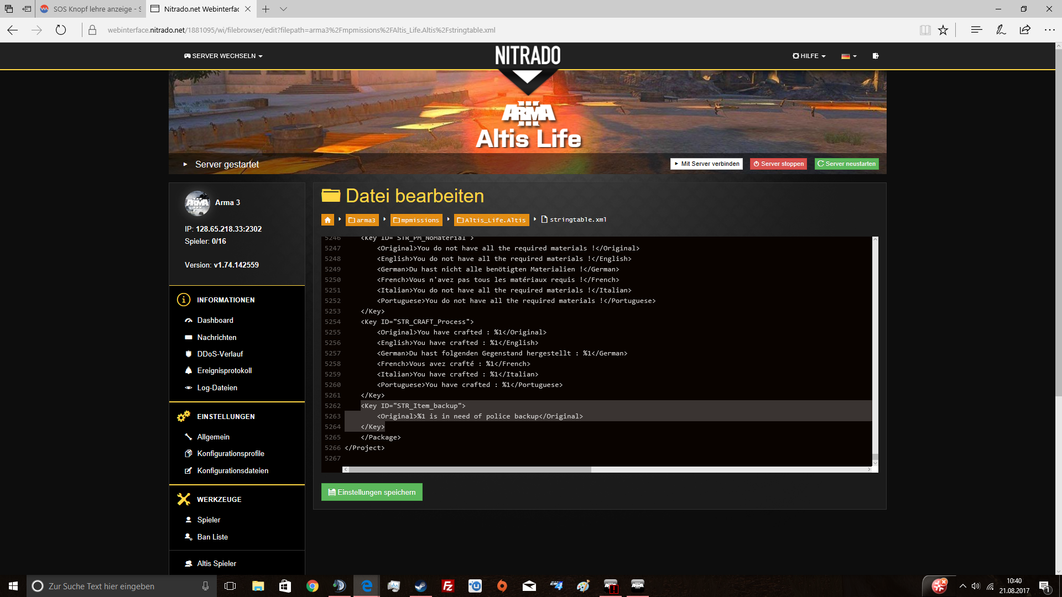Screen dimensions: 1062x597
Task: Toggle reading view book icon
Action: click(x=925, y=30)
